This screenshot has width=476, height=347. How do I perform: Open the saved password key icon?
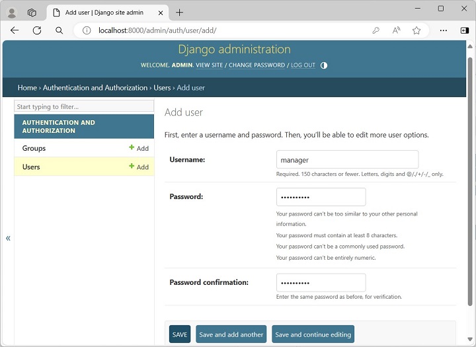(x=376, y=30)
